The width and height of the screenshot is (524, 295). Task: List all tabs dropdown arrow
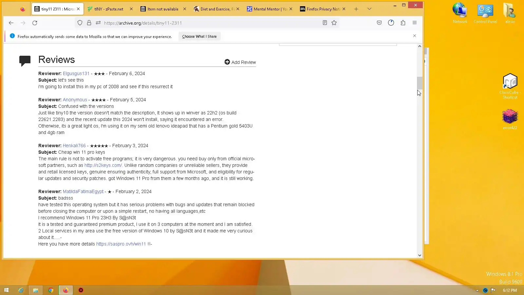[x=369, y=9]
